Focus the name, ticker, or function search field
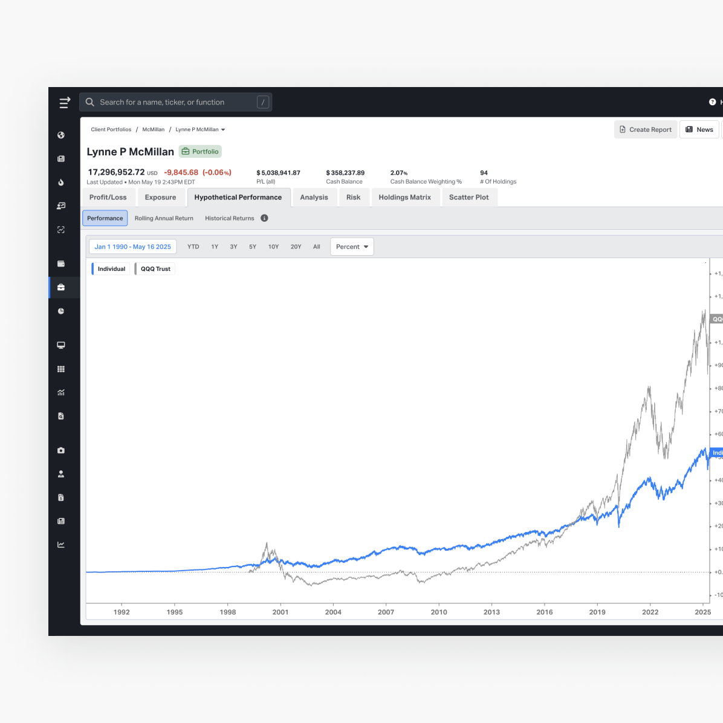Screen dimensions: 723x723 [x=175, y=102]
